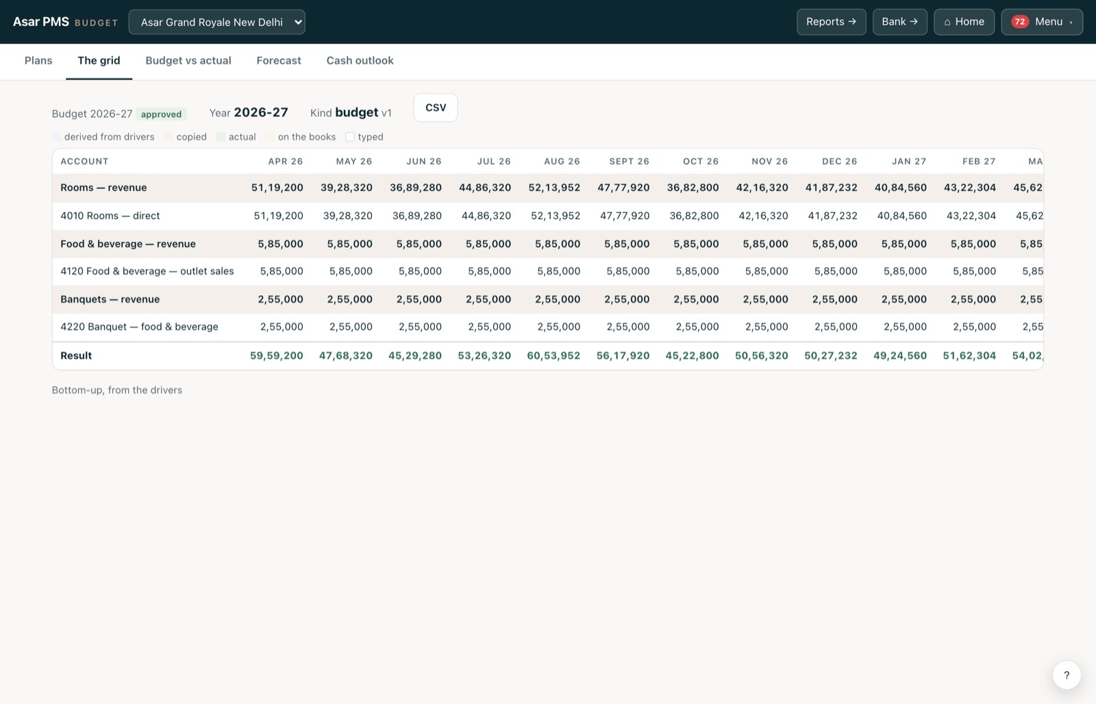Click the 'typed' legend box
Screen dimensions: 1096x704
click(x=350, y=137)
